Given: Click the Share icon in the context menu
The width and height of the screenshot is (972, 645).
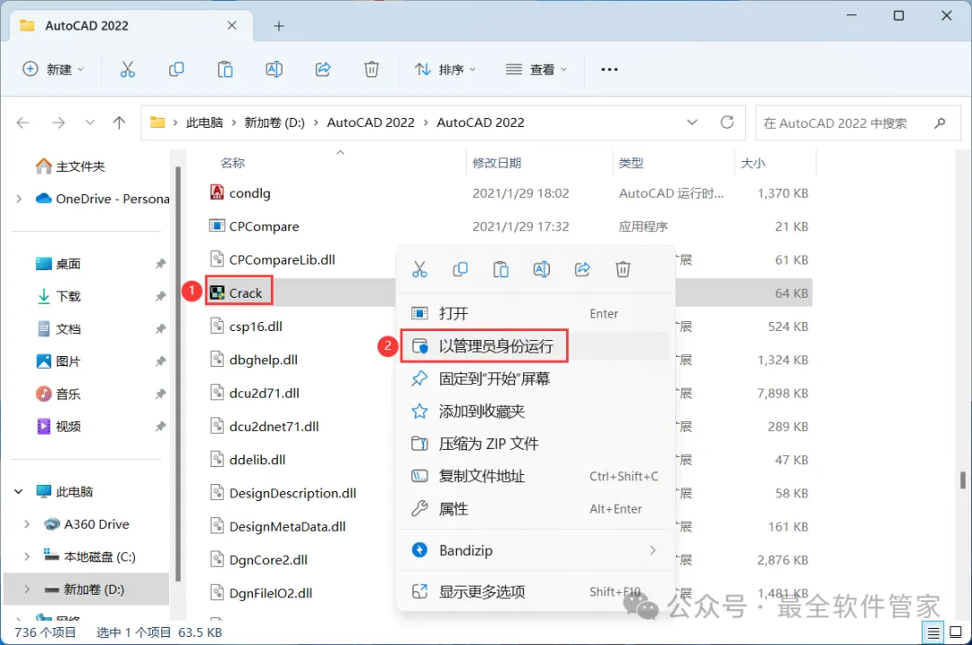Looking at the screenshot, I should click(582, 270).
